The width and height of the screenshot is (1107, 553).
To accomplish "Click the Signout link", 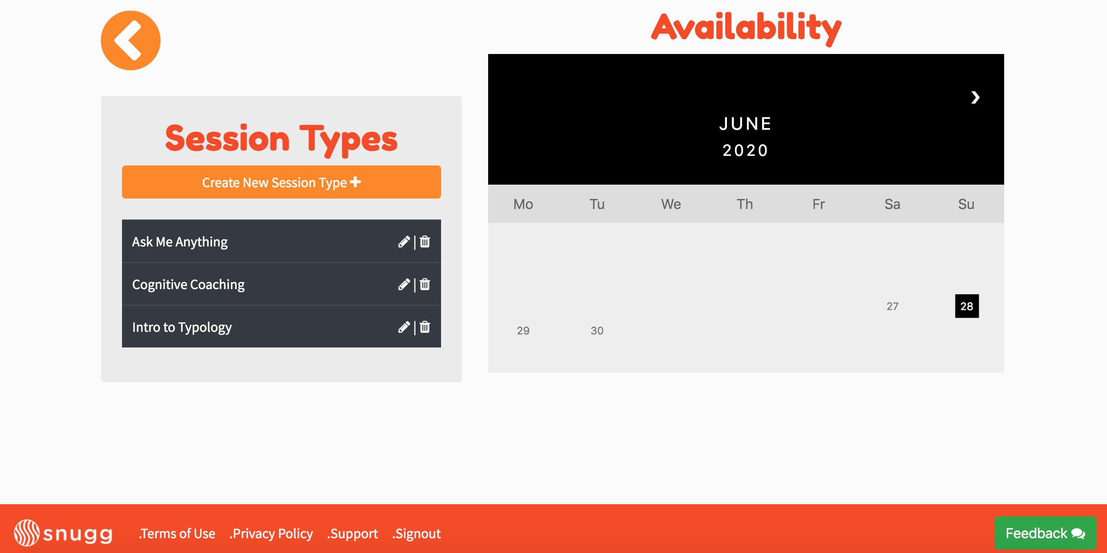I will coord(417,533).
